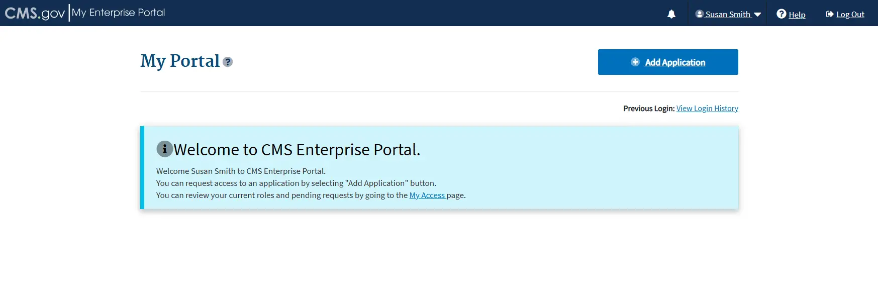Open the notifications bell
878x301 pixels.
pyautogui.click(x=671, y=14)
